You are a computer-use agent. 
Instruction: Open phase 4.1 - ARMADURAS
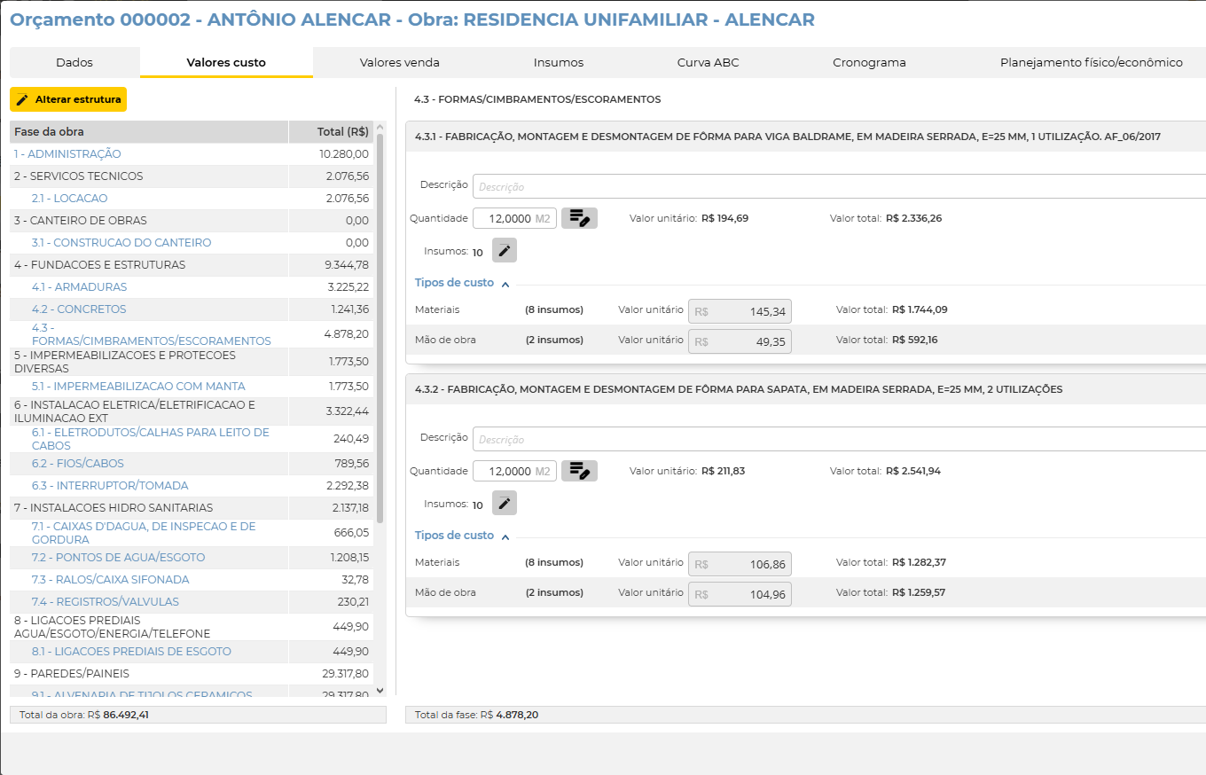coord(79,287)
